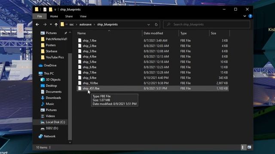Open Desktop under This PC
The height and width of the screenshot is (154, 275).
click(51, 86)
